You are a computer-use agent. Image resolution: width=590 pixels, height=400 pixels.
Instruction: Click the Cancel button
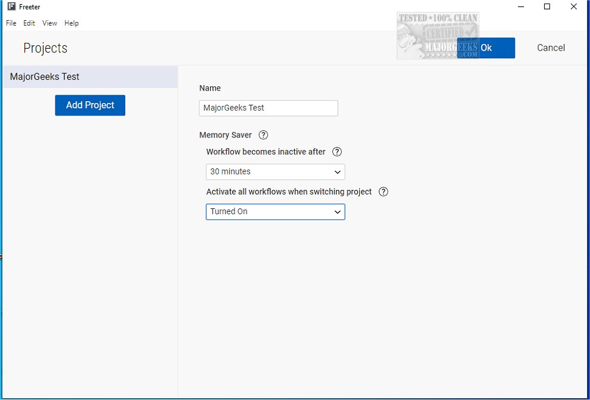pos(551,48)
